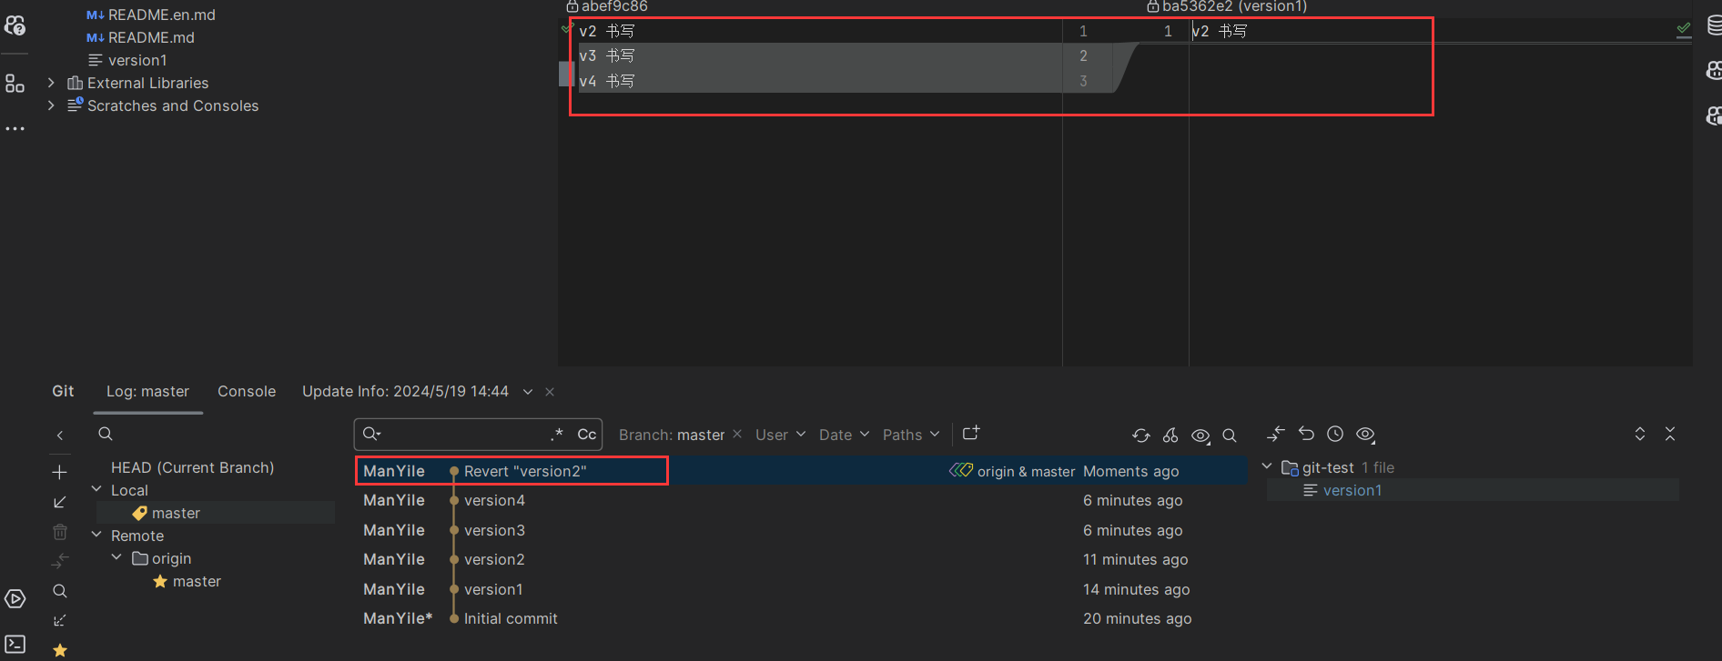Screen dimensions: 1722x661
Task: Open the log View Options eye menu
Action: (x=1200, y=436)
